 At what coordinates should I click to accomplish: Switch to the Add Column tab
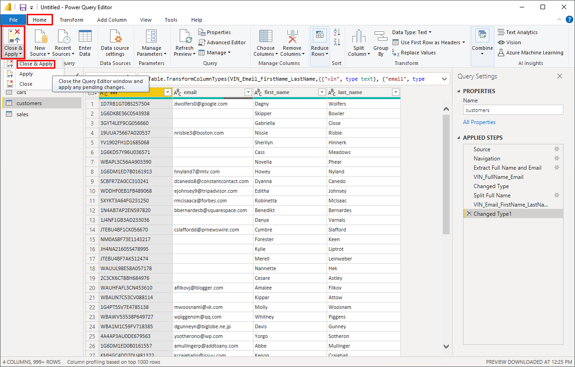[x=112, y=20]
